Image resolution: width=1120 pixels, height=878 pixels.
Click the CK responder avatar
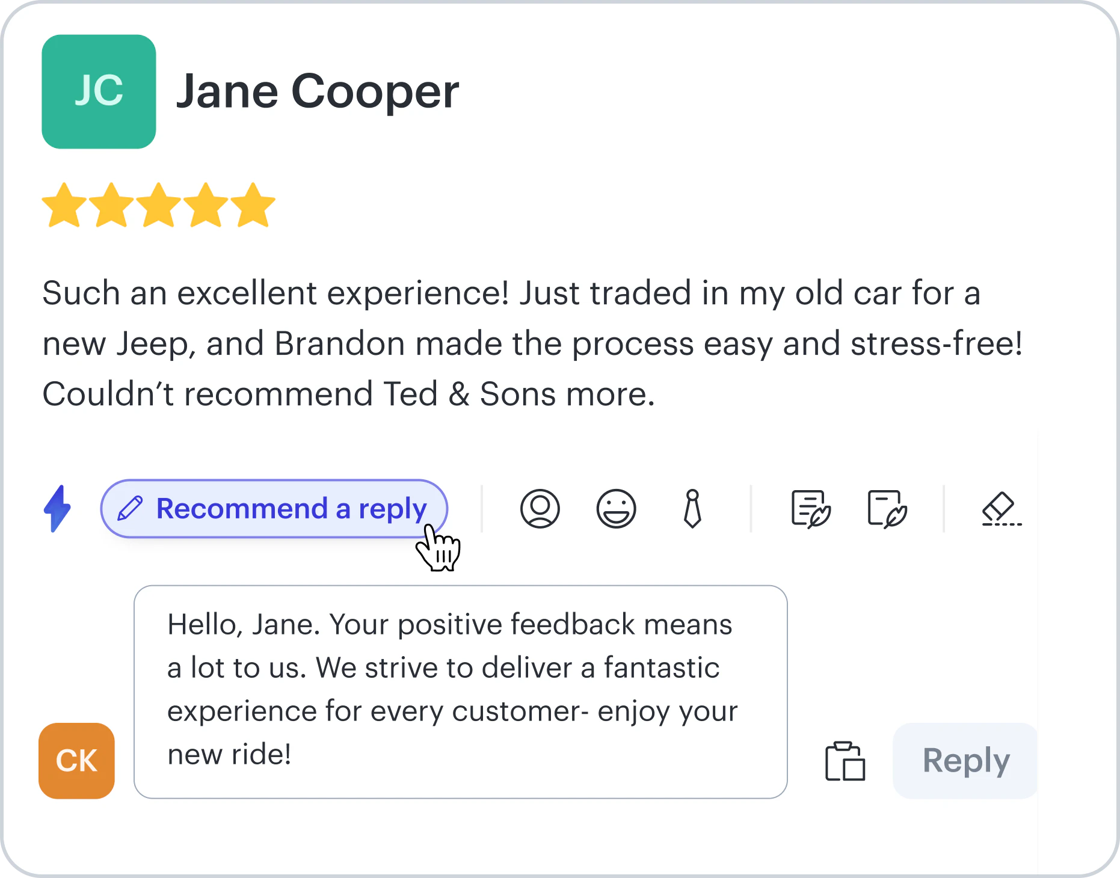[76, 761]
